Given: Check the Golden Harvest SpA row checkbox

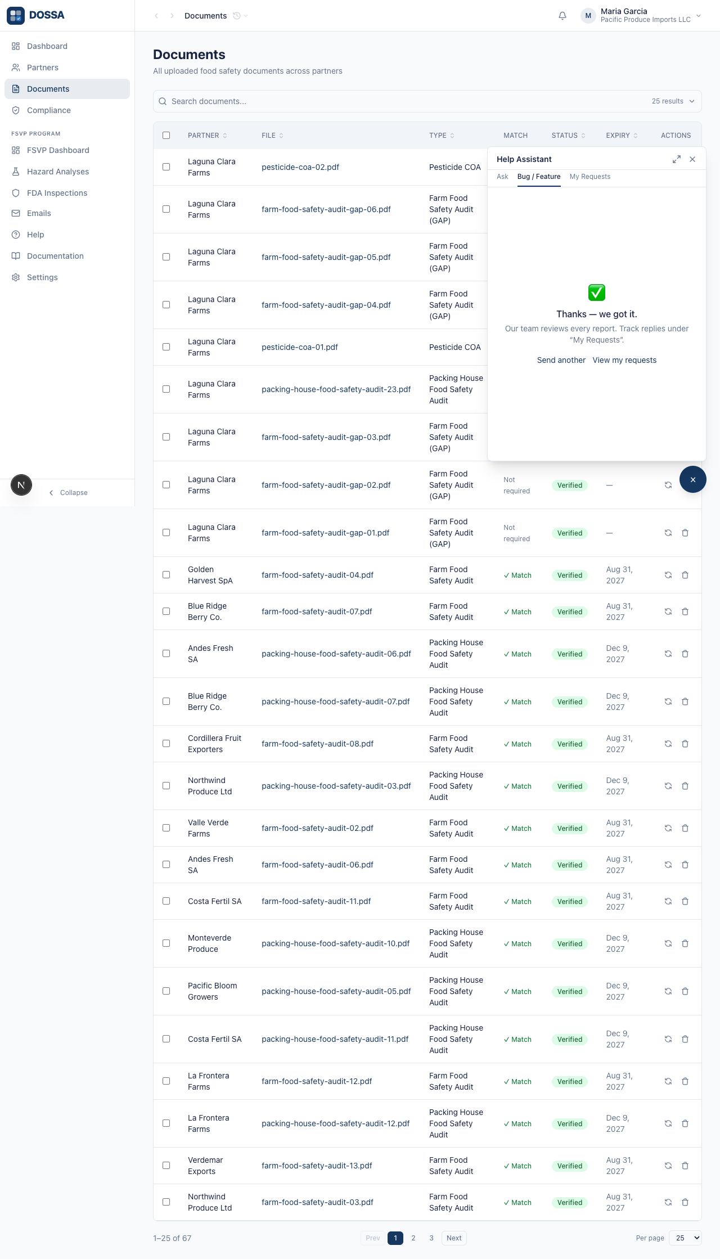Looking at the screenshot, I should tap(166, 574).
